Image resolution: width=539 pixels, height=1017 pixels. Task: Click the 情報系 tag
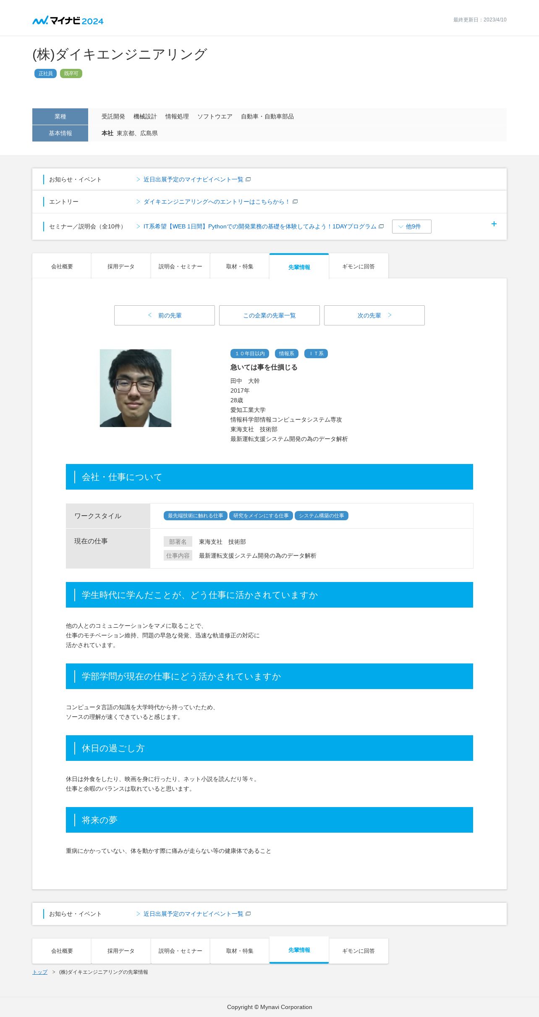287,354
